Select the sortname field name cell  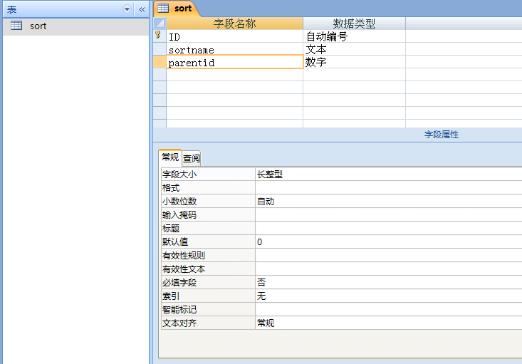[235, 49]
